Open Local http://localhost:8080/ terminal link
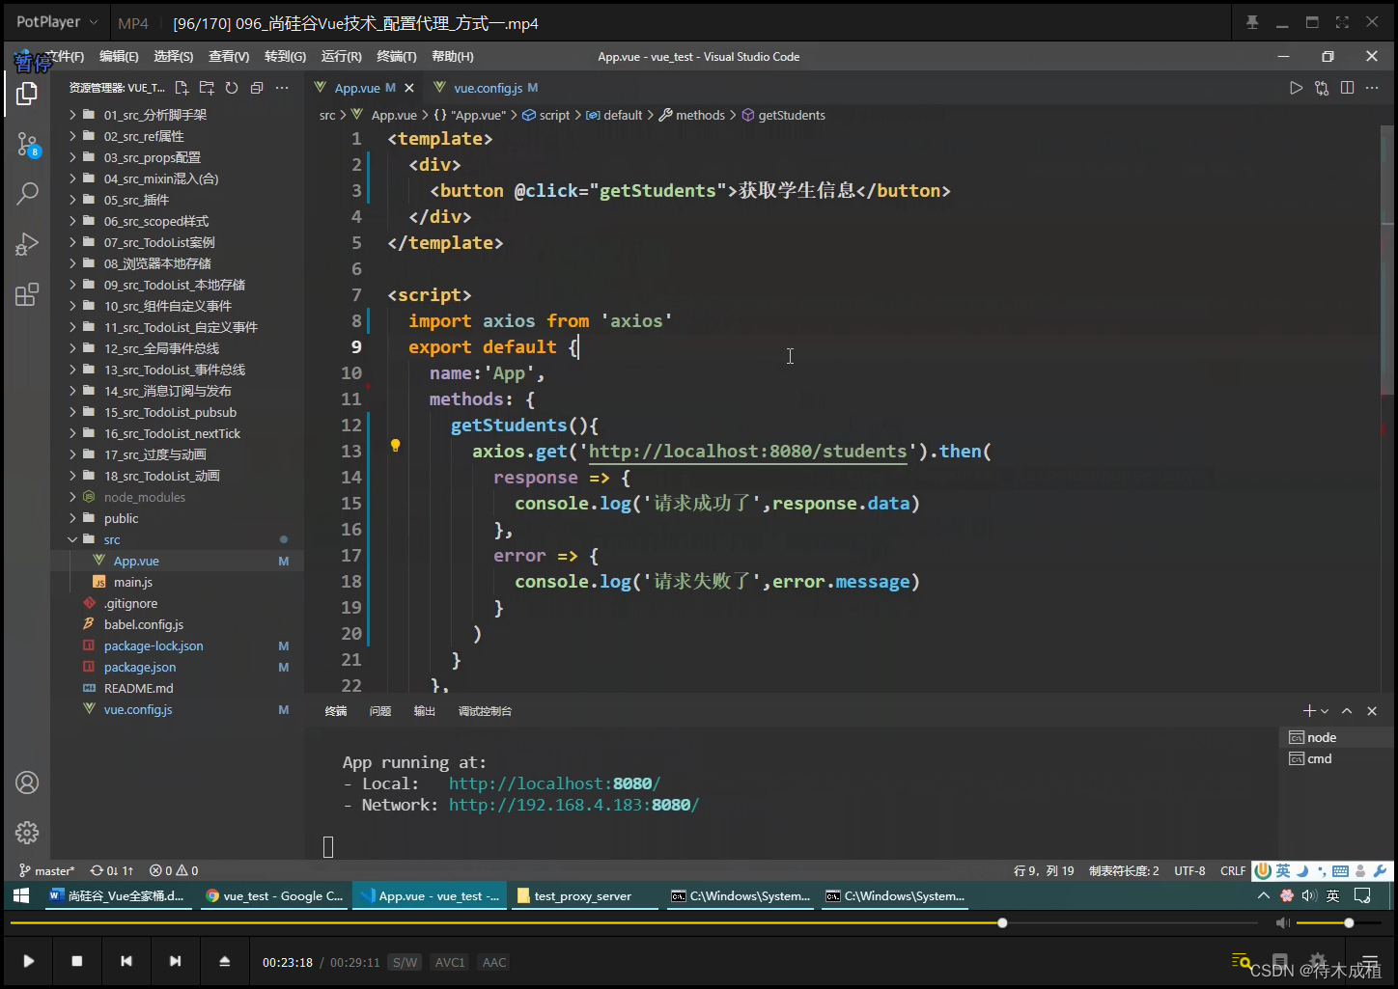The height and width of the screenshot is (989, 1398). coord(554,783)
